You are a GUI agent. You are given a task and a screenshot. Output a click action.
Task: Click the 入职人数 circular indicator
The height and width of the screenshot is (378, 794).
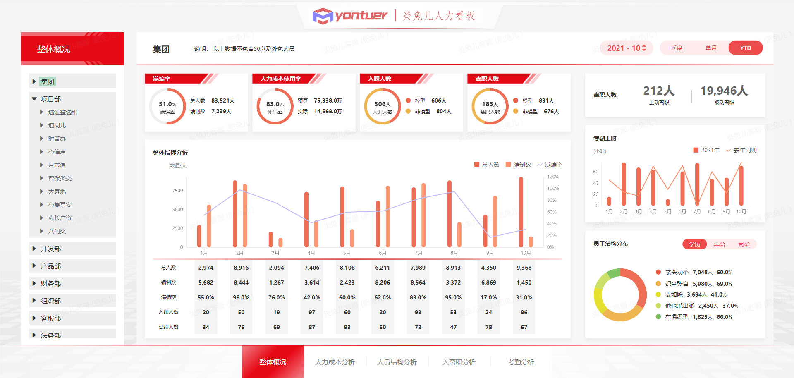(x=383, y=106)
